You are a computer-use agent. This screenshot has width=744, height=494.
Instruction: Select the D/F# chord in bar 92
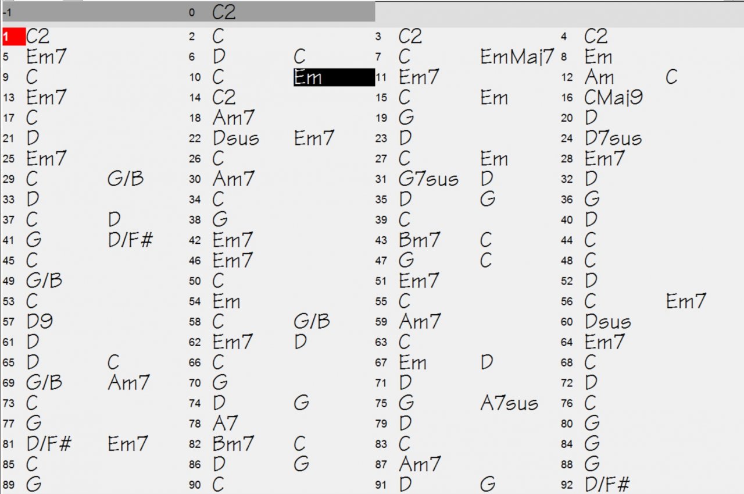(607, 484)
